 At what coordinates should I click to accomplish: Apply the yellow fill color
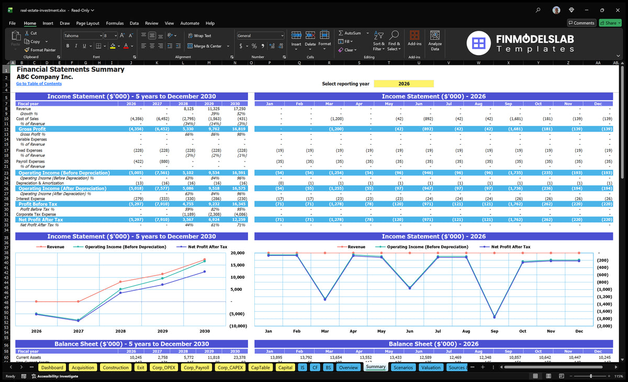(x=112, y=46)
